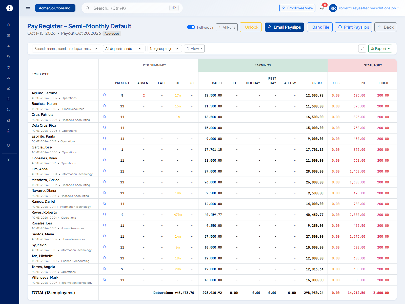405x304 pixels.
Task: Click the expand fullscreen table icon
Action: [362, 48]
